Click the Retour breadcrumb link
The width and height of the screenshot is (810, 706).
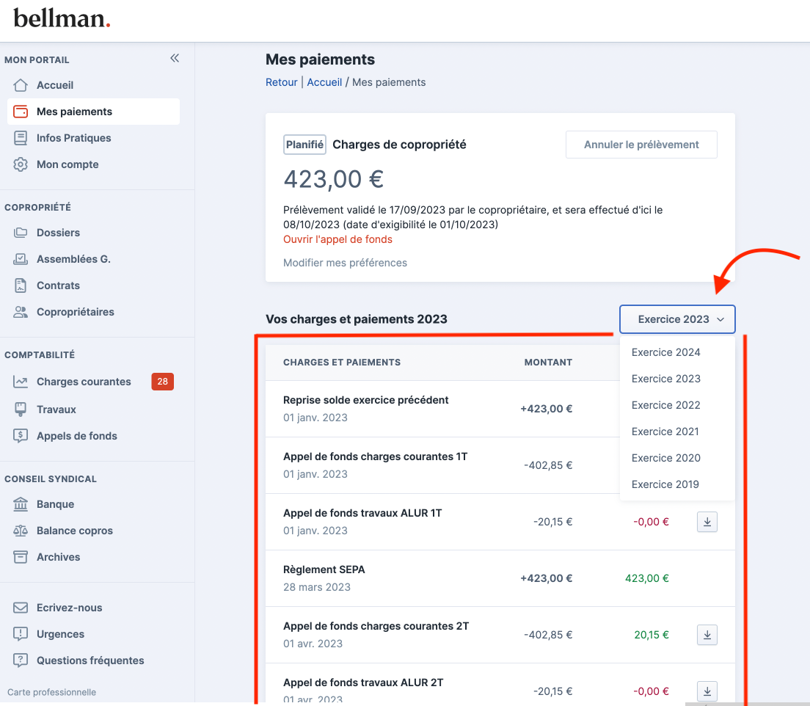click(x=282, y=82)
